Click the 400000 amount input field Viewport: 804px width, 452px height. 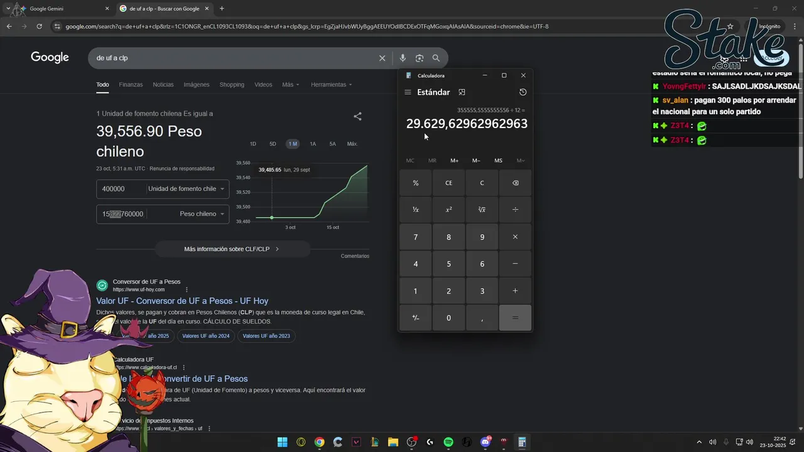coord(121,189)
